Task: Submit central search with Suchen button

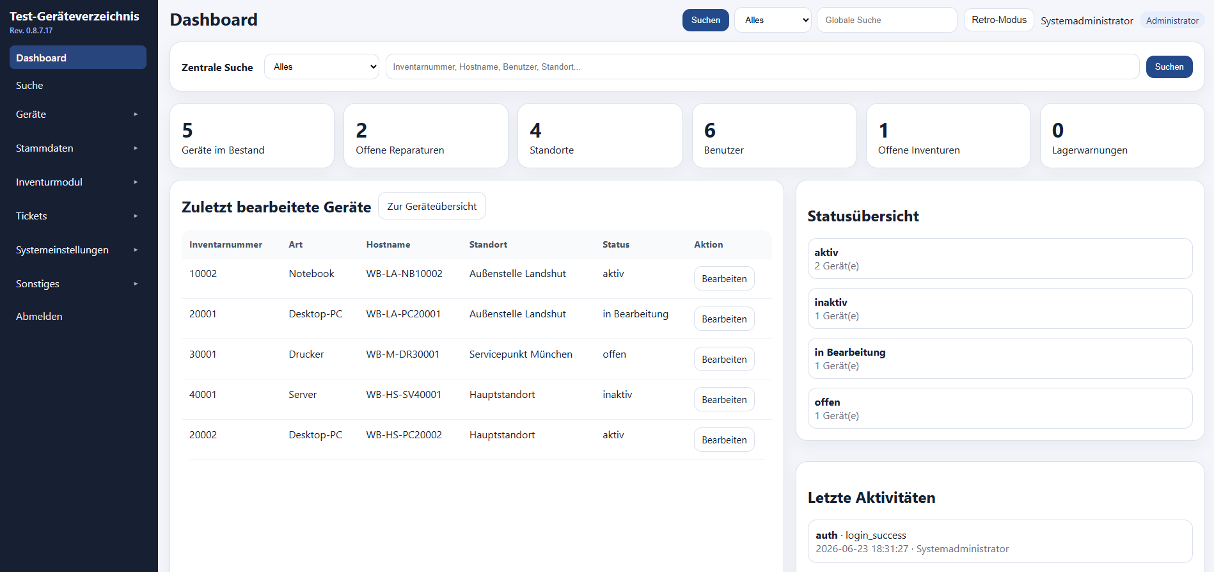Action: tap(1169, 67)
